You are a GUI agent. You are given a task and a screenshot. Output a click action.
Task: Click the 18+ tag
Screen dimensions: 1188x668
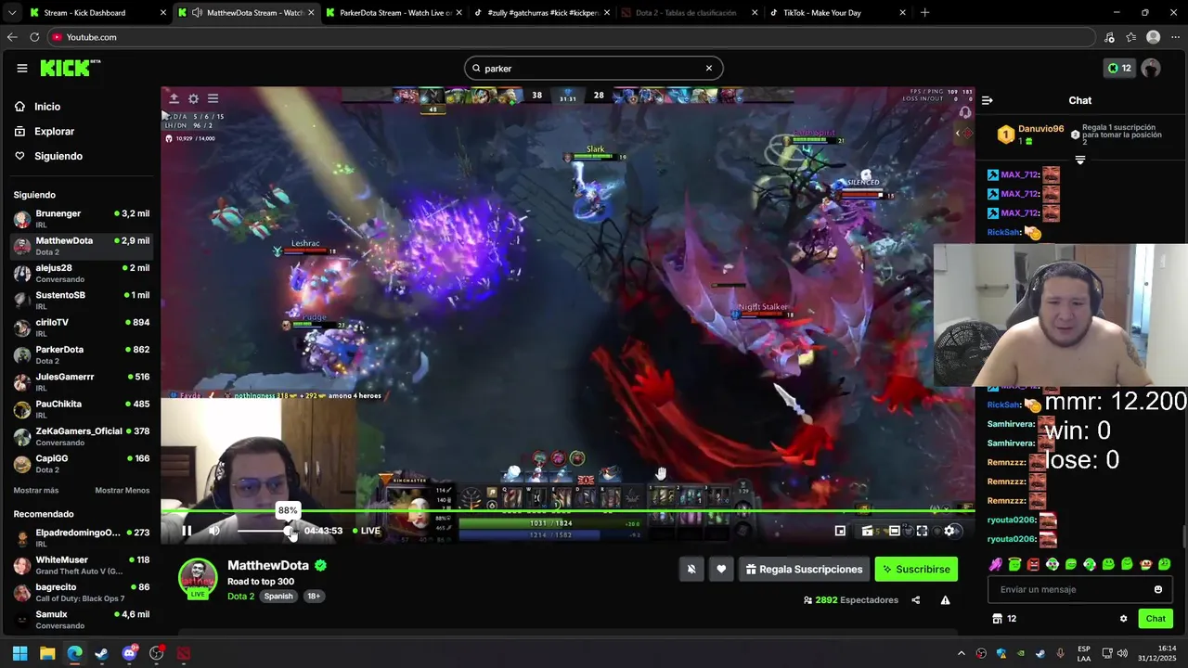point(314,596)
